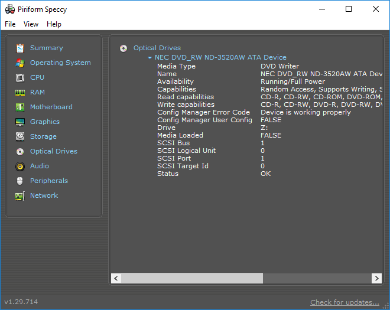The image size is (390, 310).
Task: Click the Write capabilities label
Action: coord(186,105)
